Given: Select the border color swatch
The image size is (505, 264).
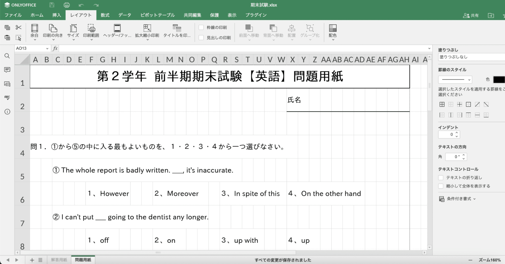Looking at the screenshot, I should click(x=499, y=79).
